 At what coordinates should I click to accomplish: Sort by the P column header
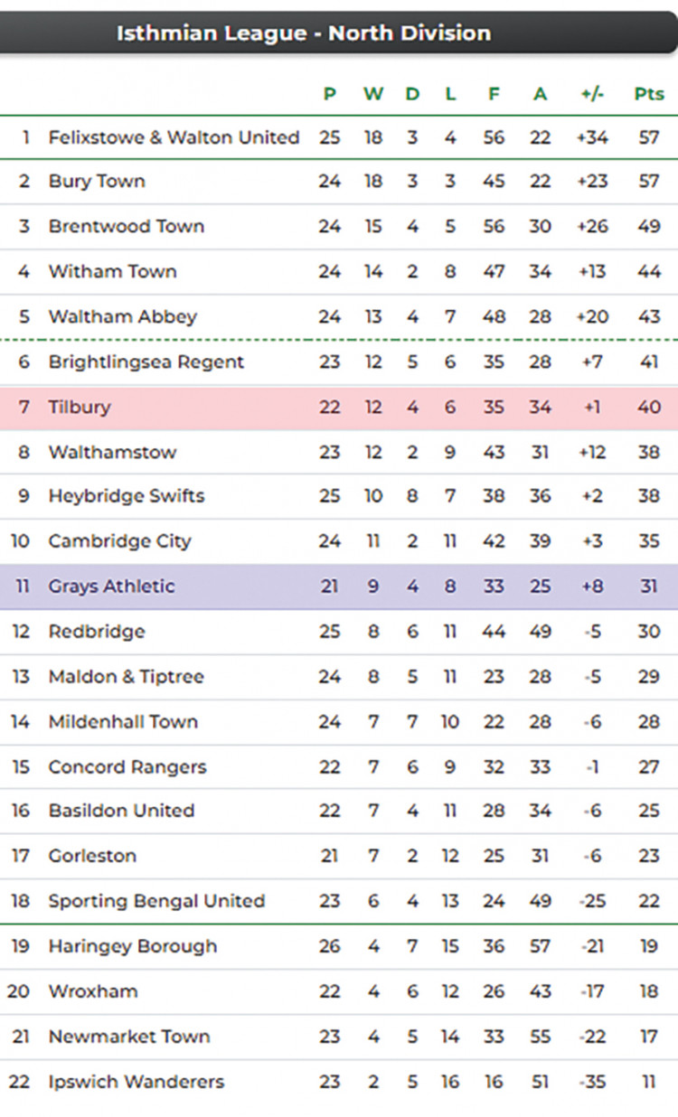point(330,93)
